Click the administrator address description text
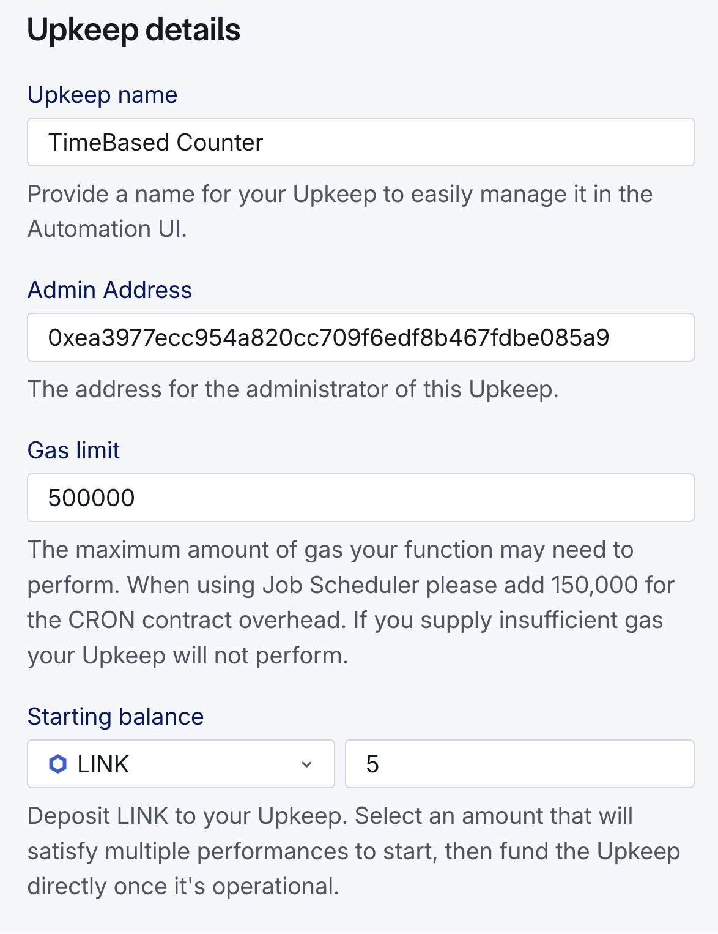Image resolution: width=718 pixels, height=934 pixels. click(293, 389)
